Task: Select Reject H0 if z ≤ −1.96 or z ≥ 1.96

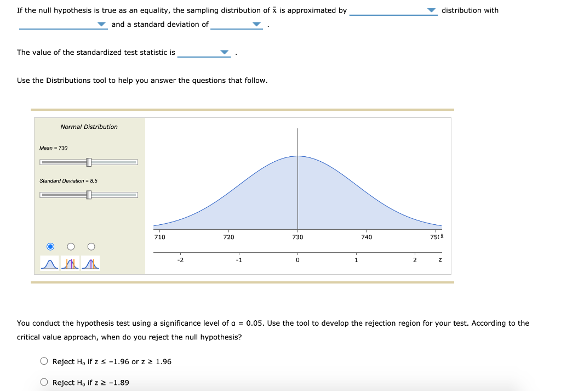Action: pyautogui.click(x=43, y=361)
